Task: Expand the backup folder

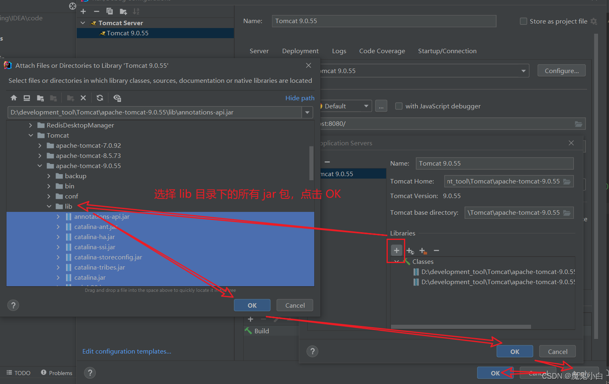Action: tap(49, 176)
